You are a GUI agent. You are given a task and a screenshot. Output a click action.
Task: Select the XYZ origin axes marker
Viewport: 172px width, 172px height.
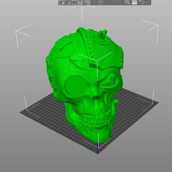(x=98, y=149)
